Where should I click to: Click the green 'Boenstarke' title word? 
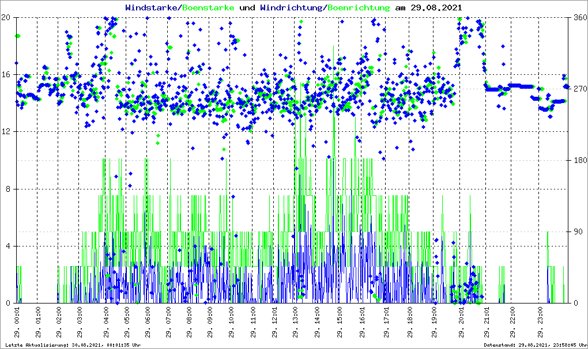(x=208, y=7)
